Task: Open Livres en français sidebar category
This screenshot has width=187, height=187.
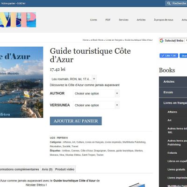Action: pos(173,103)
